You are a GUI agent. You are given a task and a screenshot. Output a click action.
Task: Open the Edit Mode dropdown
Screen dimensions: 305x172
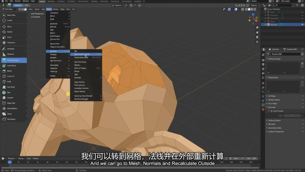pyautogui.click(x=10, y=9)
